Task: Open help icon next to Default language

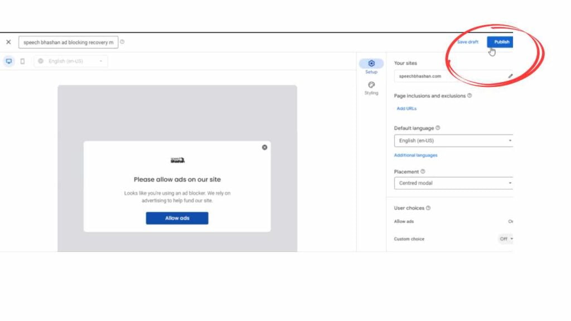Action: [438, 128]
